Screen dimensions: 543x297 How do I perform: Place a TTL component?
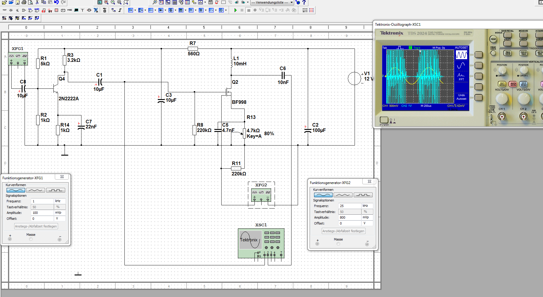click(x=31, y=10)
